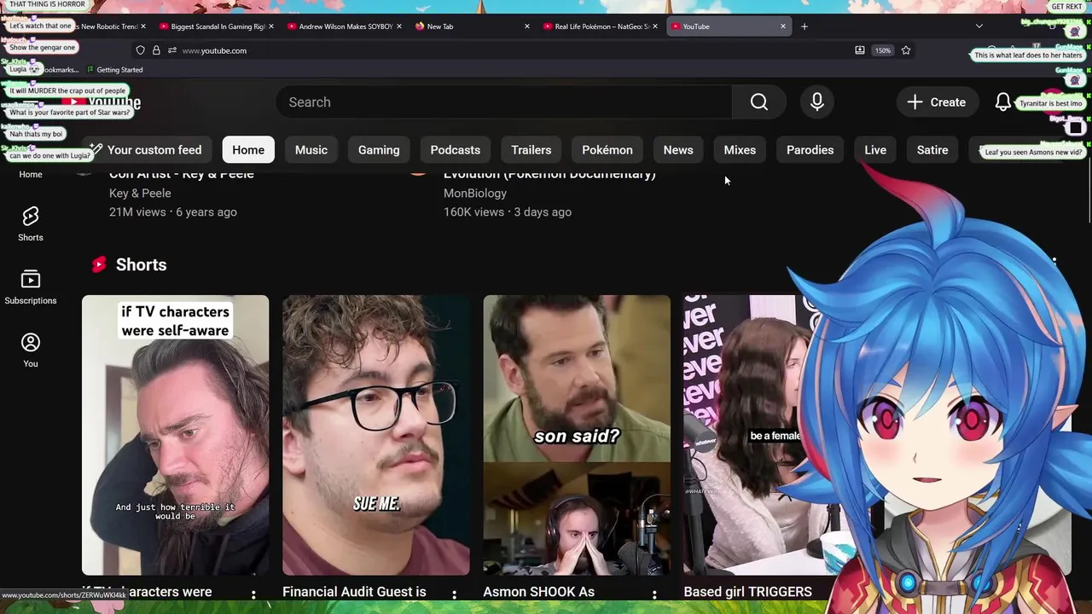Select the Live filter chip
This screenshot has height=614, width=1092.
click(875, 150)
